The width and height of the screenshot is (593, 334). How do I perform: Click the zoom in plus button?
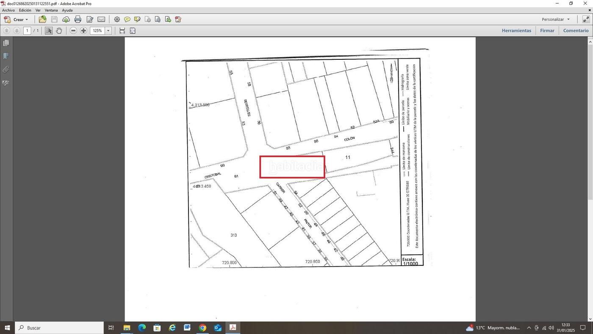[83, 31]
